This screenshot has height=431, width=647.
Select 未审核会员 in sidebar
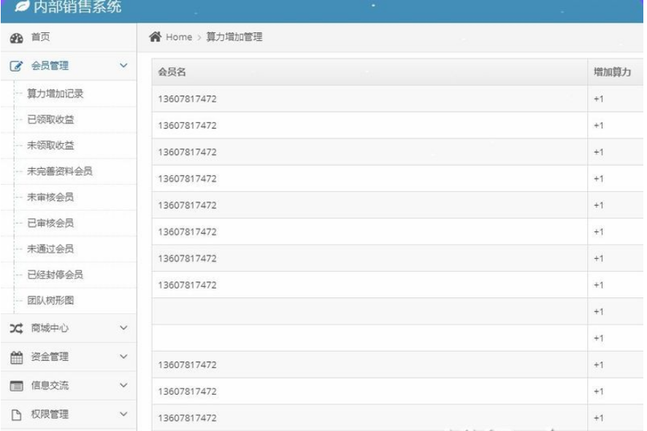click(50, 197)
